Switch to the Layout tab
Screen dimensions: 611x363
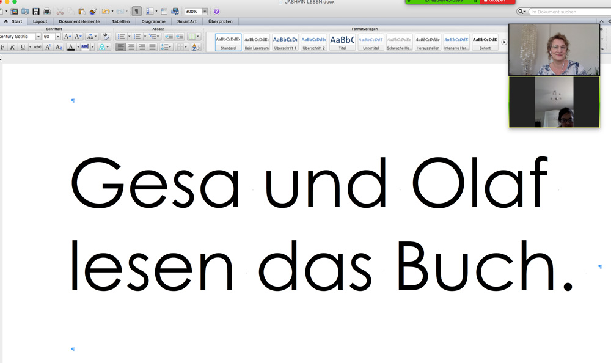coord(40,21)
